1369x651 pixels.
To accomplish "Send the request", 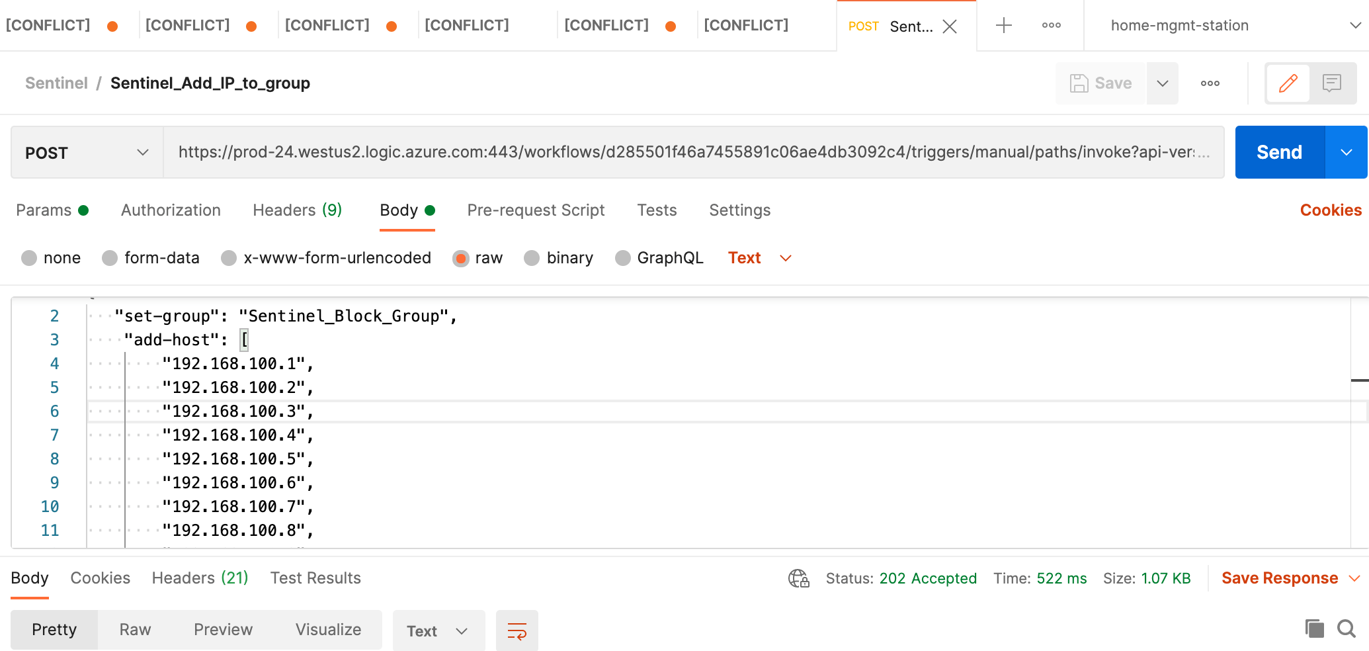I will 1278,152.
